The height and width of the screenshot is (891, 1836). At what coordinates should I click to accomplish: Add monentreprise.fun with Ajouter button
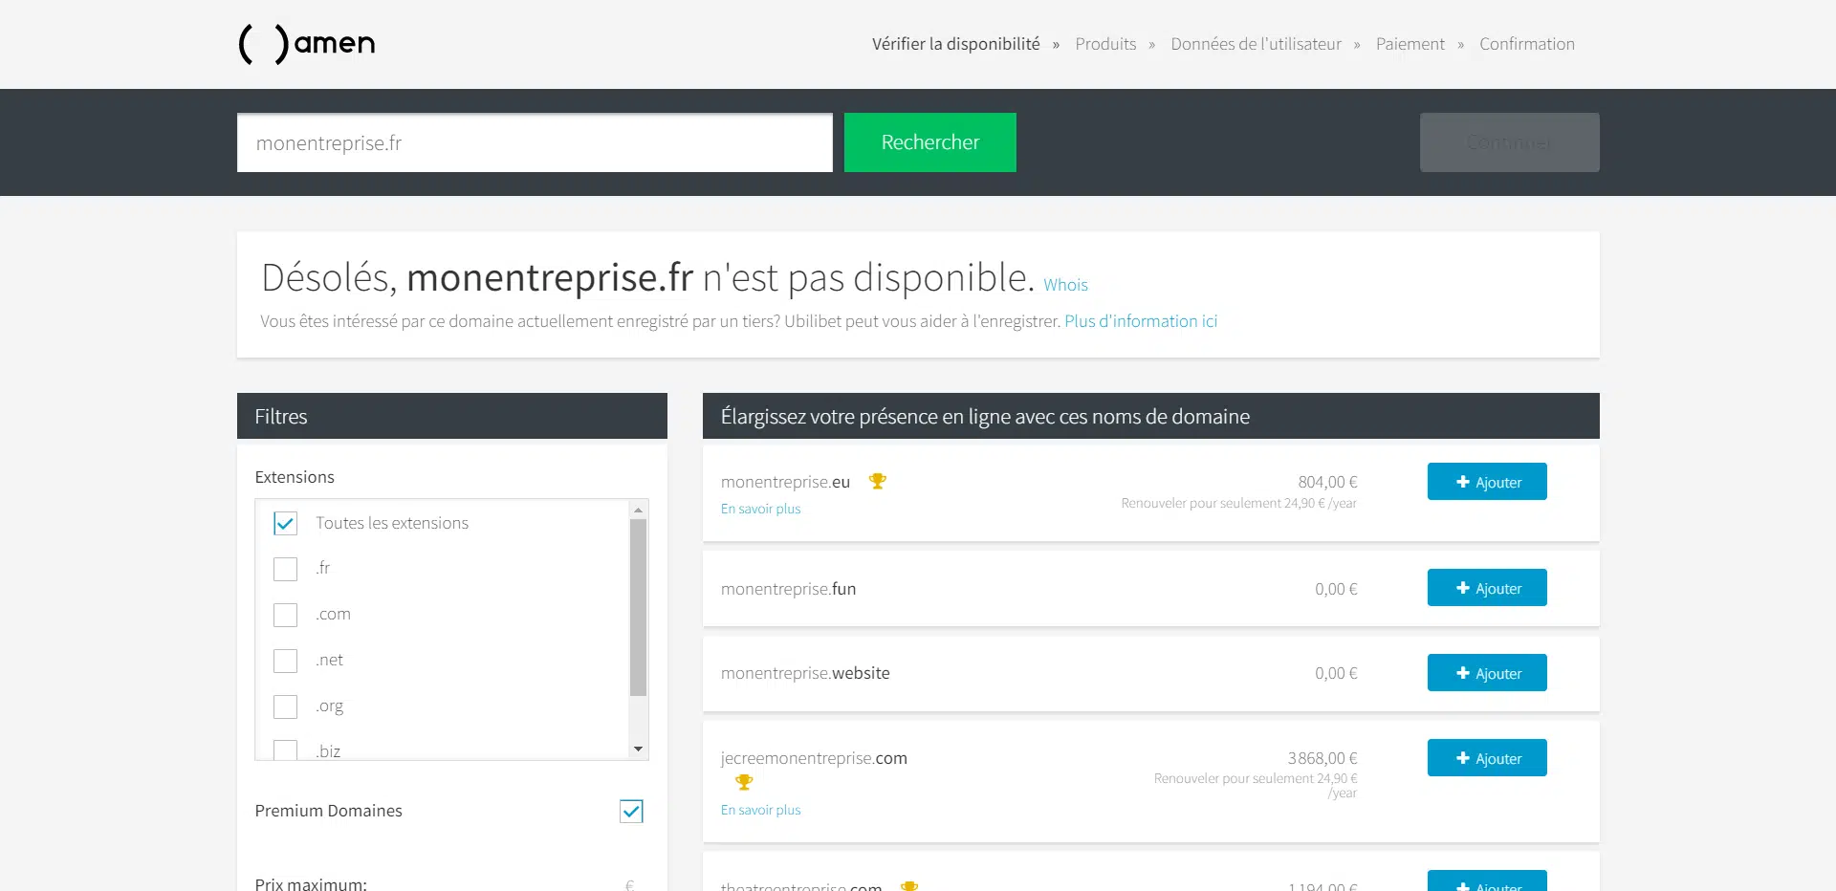[x=1486, y=588]
